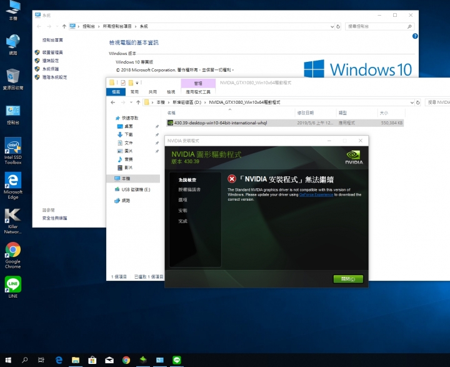Go up one level in System window
This screenshot has height=367, width=450.
[x=64, y=26]
